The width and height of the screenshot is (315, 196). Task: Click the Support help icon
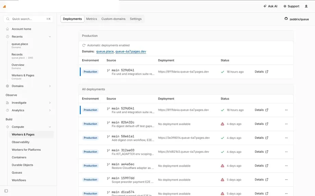click(x=285, y=6)
